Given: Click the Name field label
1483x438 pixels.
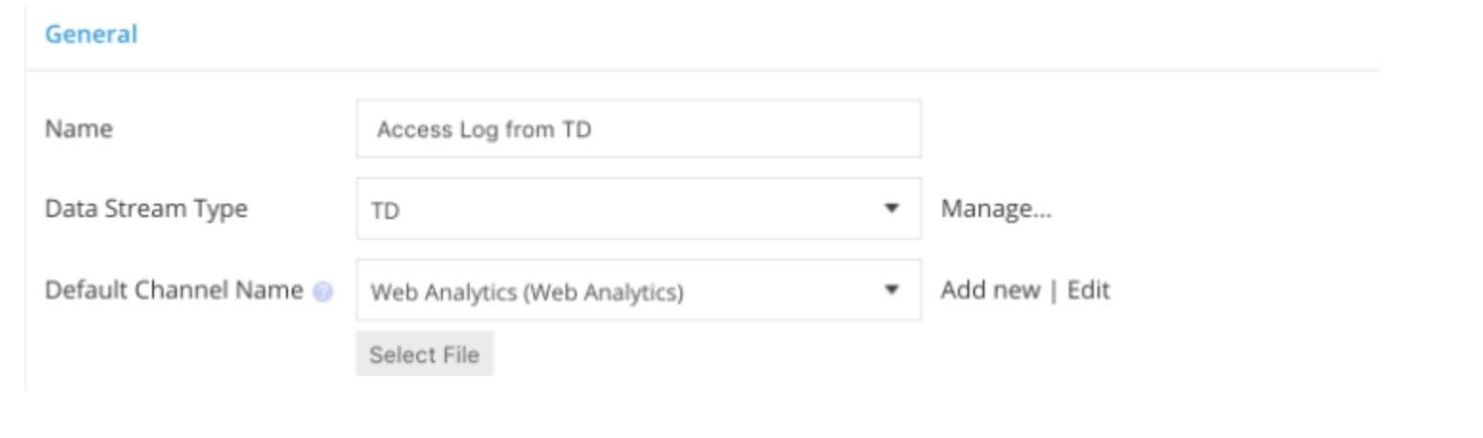Looking at the screenshot, I should click(78, 128).
